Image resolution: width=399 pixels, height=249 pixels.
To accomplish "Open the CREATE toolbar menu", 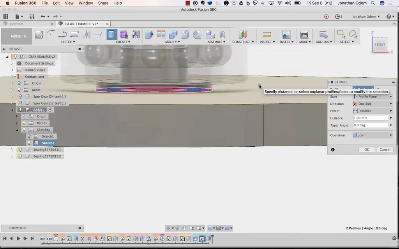I will (x=123, y=42).
